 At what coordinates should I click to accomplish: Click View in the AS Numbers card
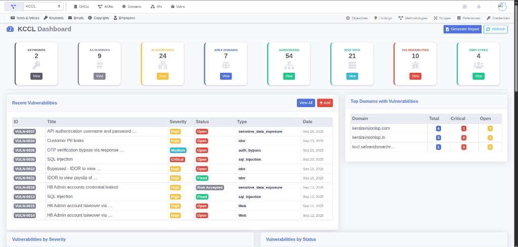coord(100,76)
